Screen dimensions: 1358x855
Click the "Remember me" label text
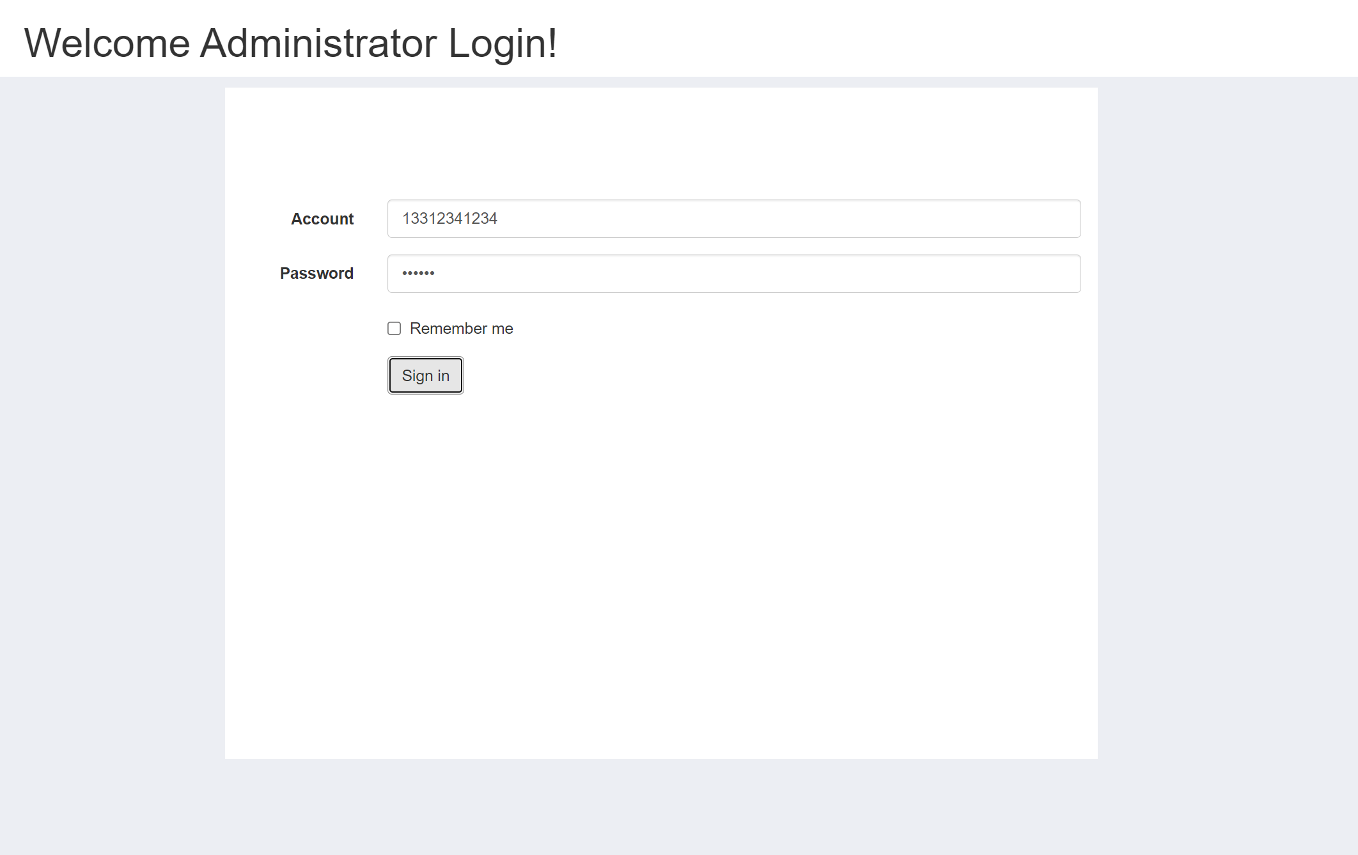tap(461, 329)
